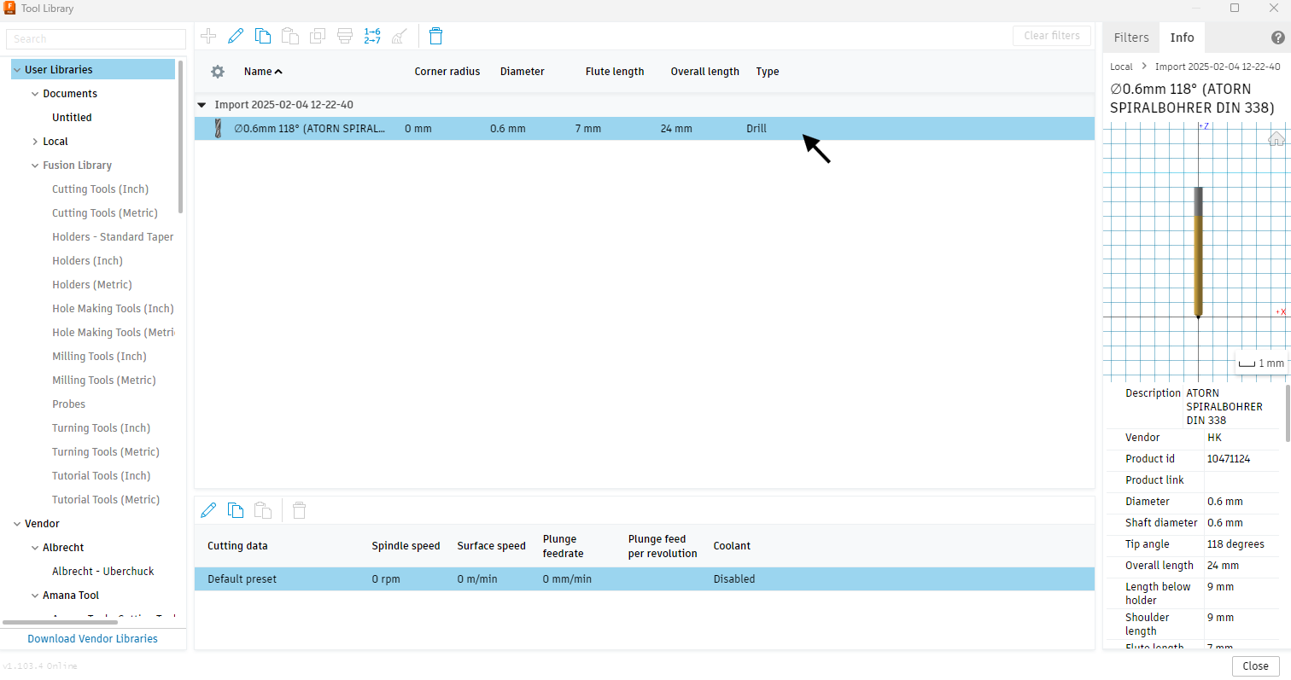Image resolution: width=1291 pixels, height=680 pixels.
Task: Open help via question mark icon
Action: click(x=1277, y=38)
